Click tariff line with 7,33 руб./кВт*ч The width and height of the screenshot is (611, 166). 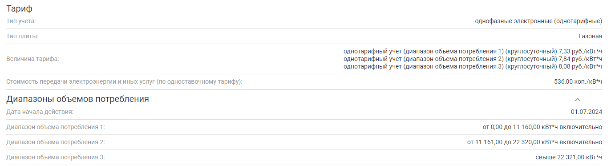coord(473,51)
